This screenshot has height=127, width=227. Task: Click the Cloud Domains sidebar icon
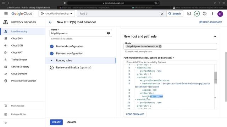(x=6, y=74)
